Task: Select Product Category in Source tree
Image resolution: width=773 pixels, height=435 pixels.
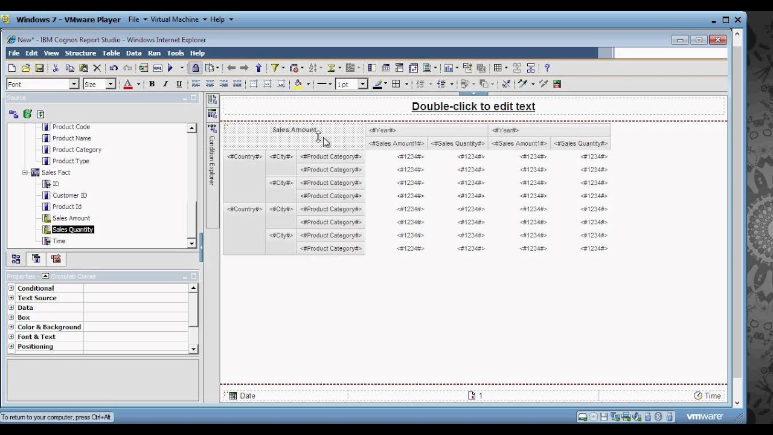Action: click(x=77, y=150)
